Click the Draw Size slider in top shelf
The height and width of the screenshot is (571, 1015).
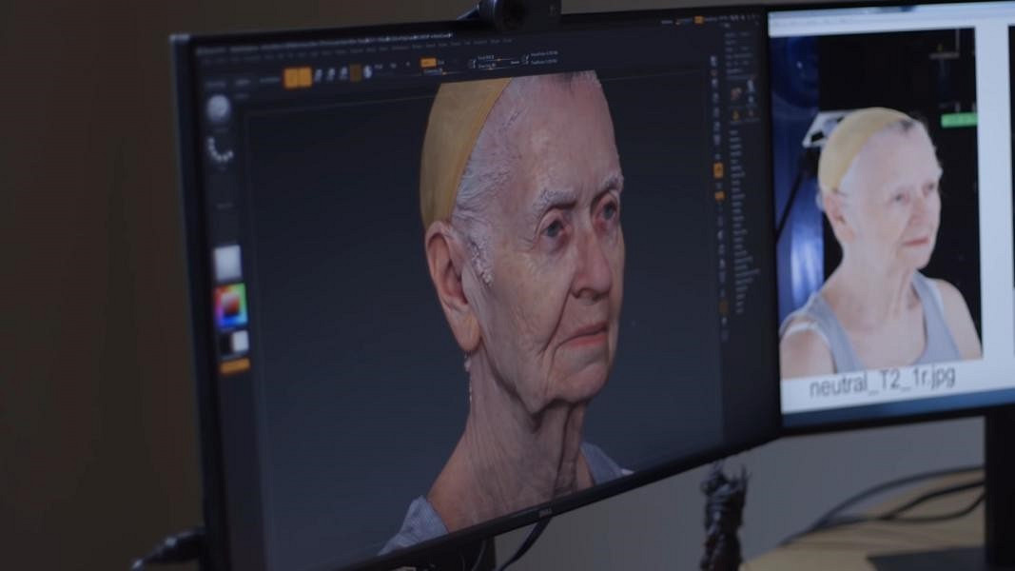point(487,66)
